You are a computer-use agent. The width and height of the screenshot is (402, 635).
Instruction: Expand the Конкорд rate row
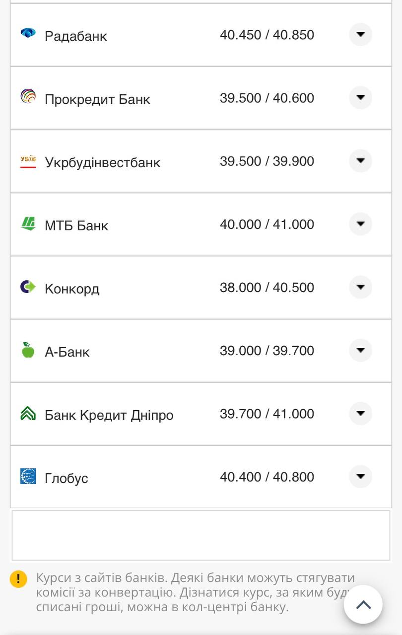[360, 287]
